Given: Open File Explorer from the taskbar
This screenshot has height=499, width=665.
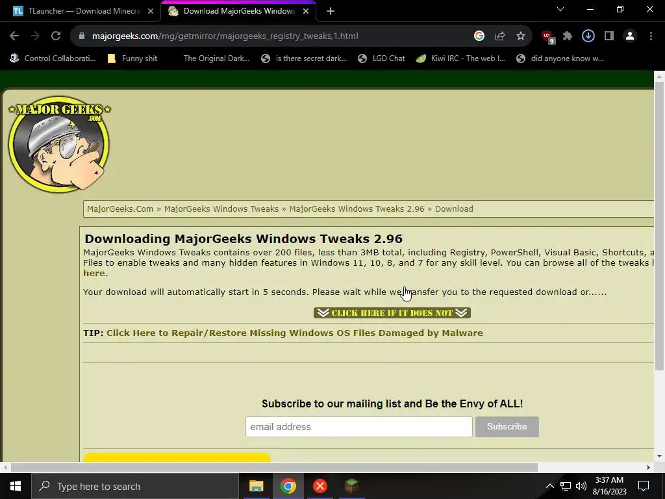Looking at the screenshot, I should 256,486.
